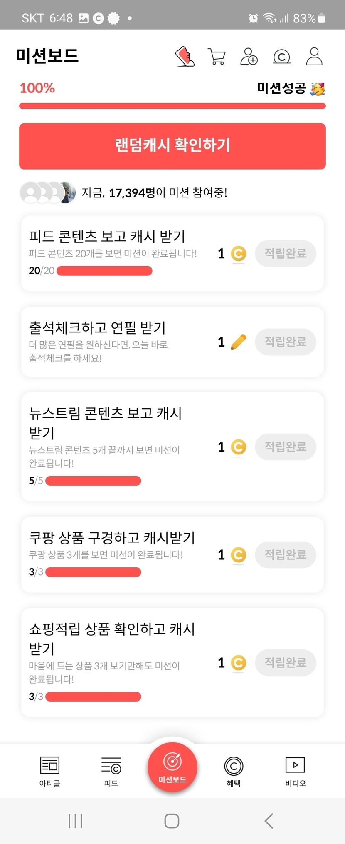Open the 비디오 tab
The height and width of the screenshot is (844, 345).
coord(295,771)
